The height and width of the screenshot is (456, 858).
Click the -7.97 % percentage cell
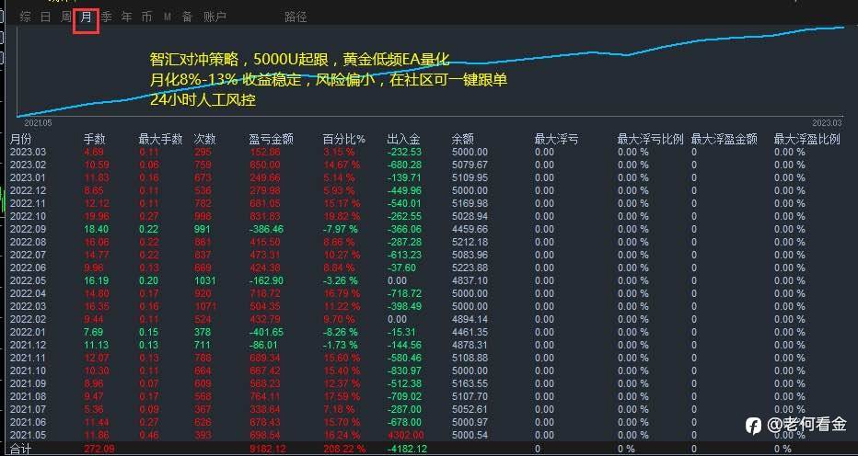coord(340,229)
